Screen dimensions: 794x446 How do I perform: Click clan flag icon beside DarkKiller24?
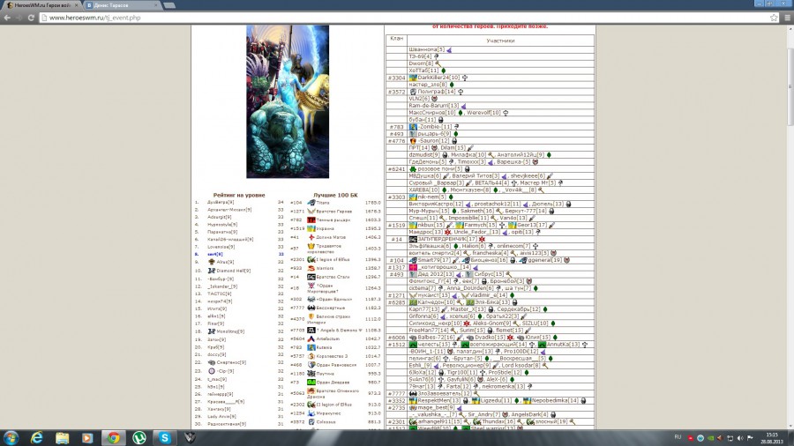pyautogui.click(x=413, y=78)
